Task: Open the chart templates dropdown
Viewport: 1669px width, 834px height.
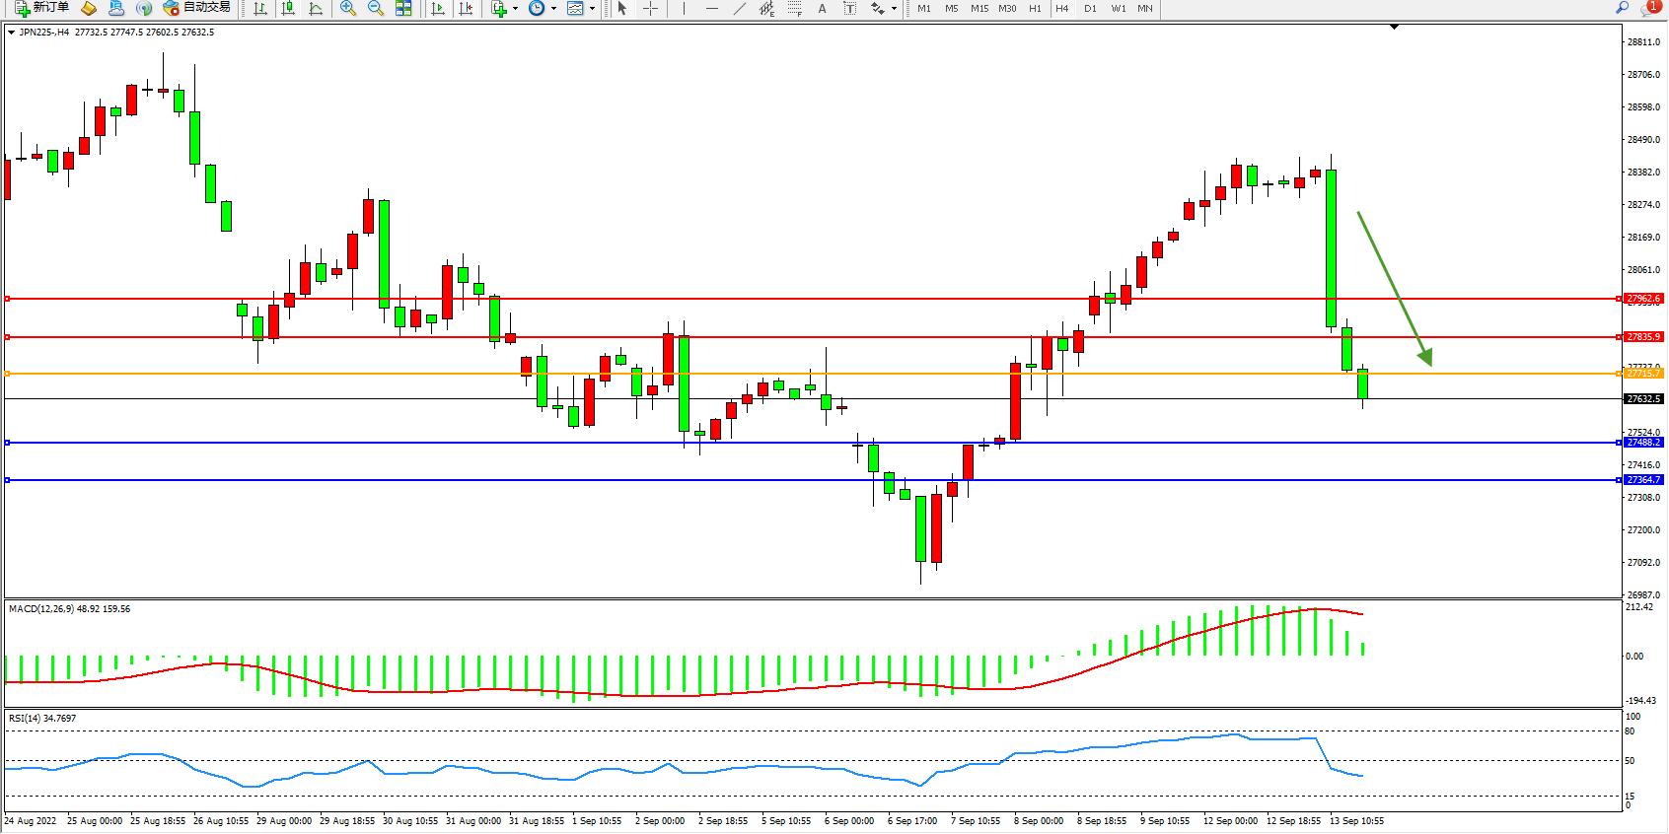Action: pos(592,9)
